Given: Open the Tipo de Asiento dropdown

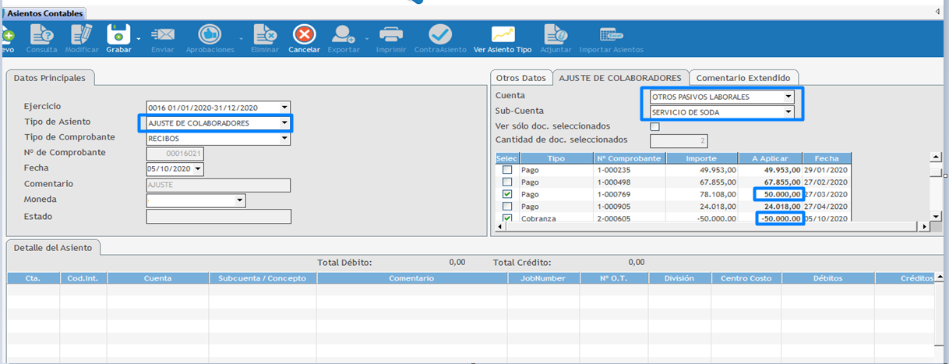Looking at the screenshot, I should coord(285,123).
